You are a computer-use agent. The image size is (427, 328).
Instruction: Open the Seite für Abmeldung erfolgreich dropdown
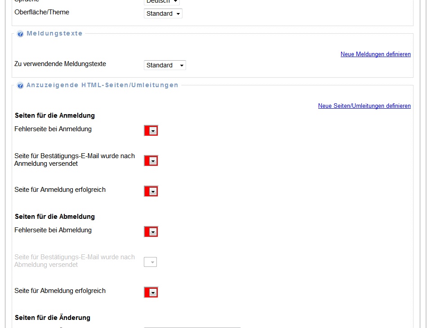point(151,293)
